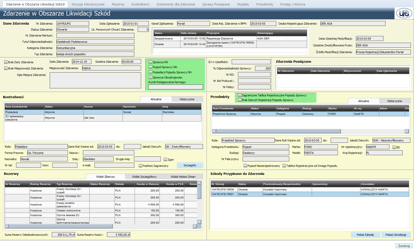Click scroll-down arrow in Rezerwy table
The width and height of the screenshot is (414, 250).
click(199, 222)
